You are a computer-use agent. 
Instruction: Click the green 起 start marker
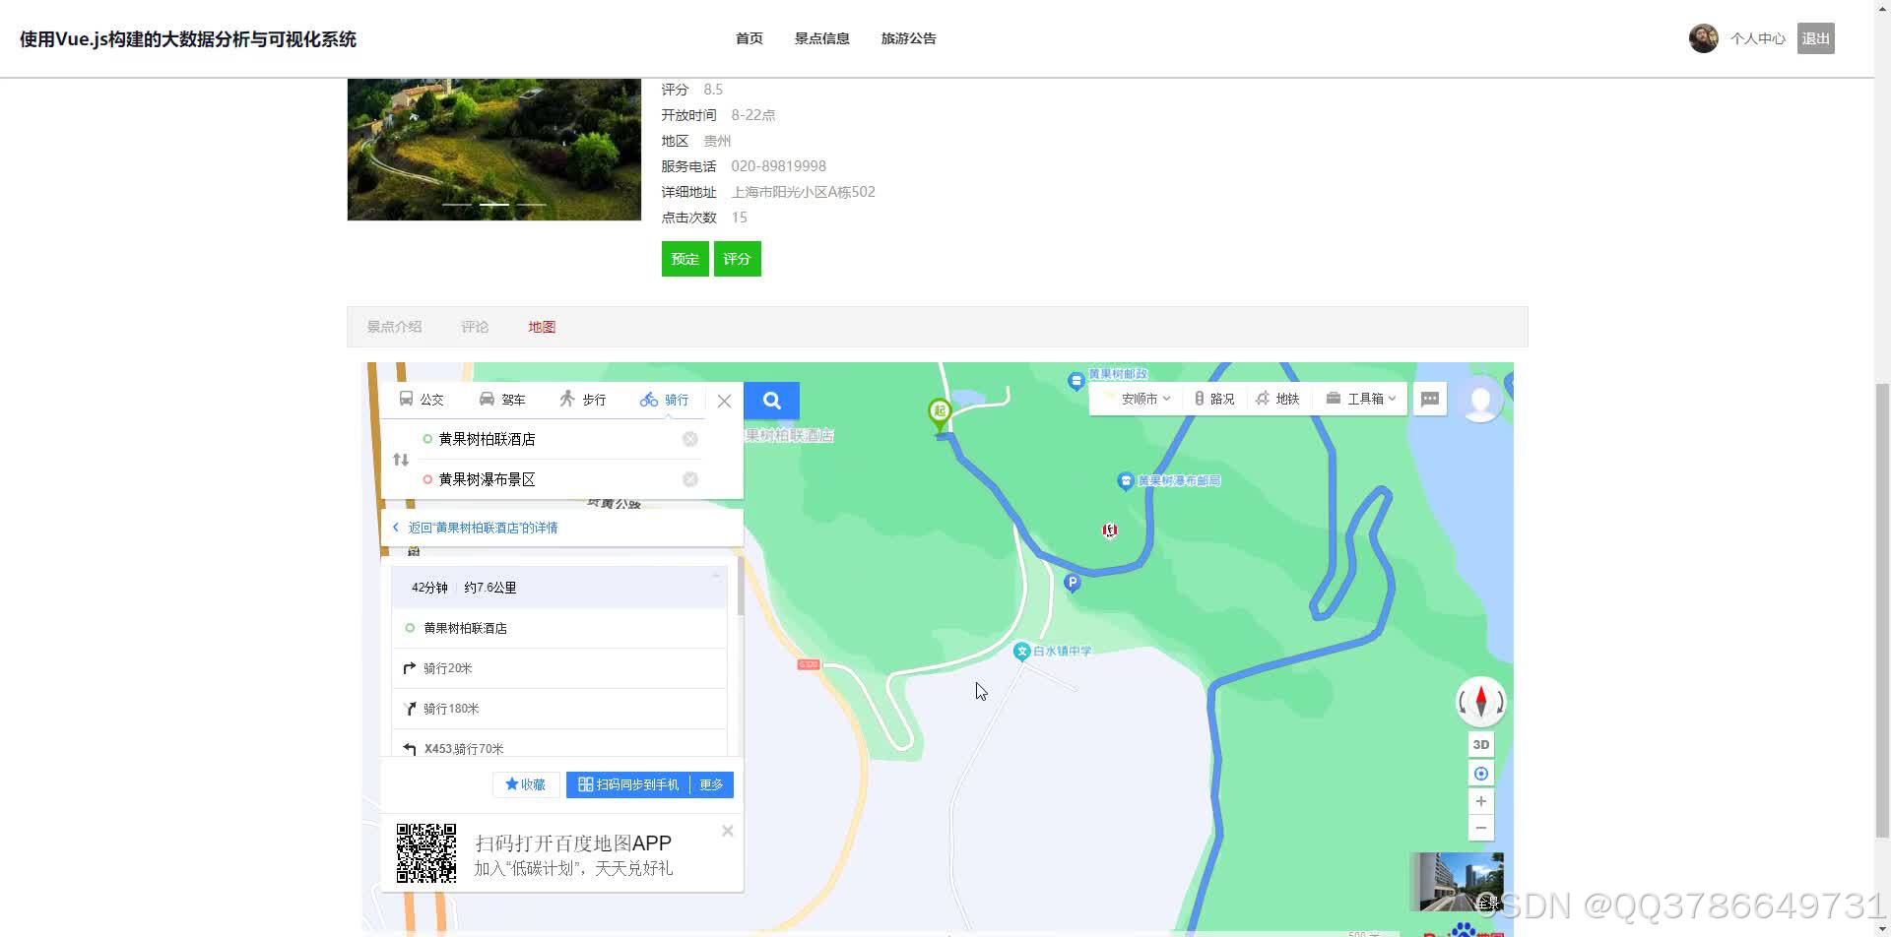940,414
